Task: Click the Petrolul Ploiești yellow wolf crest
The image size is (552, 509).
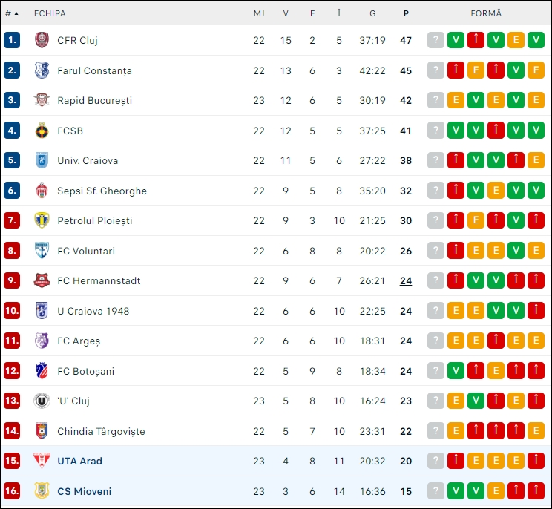Action: pos(42,220)
